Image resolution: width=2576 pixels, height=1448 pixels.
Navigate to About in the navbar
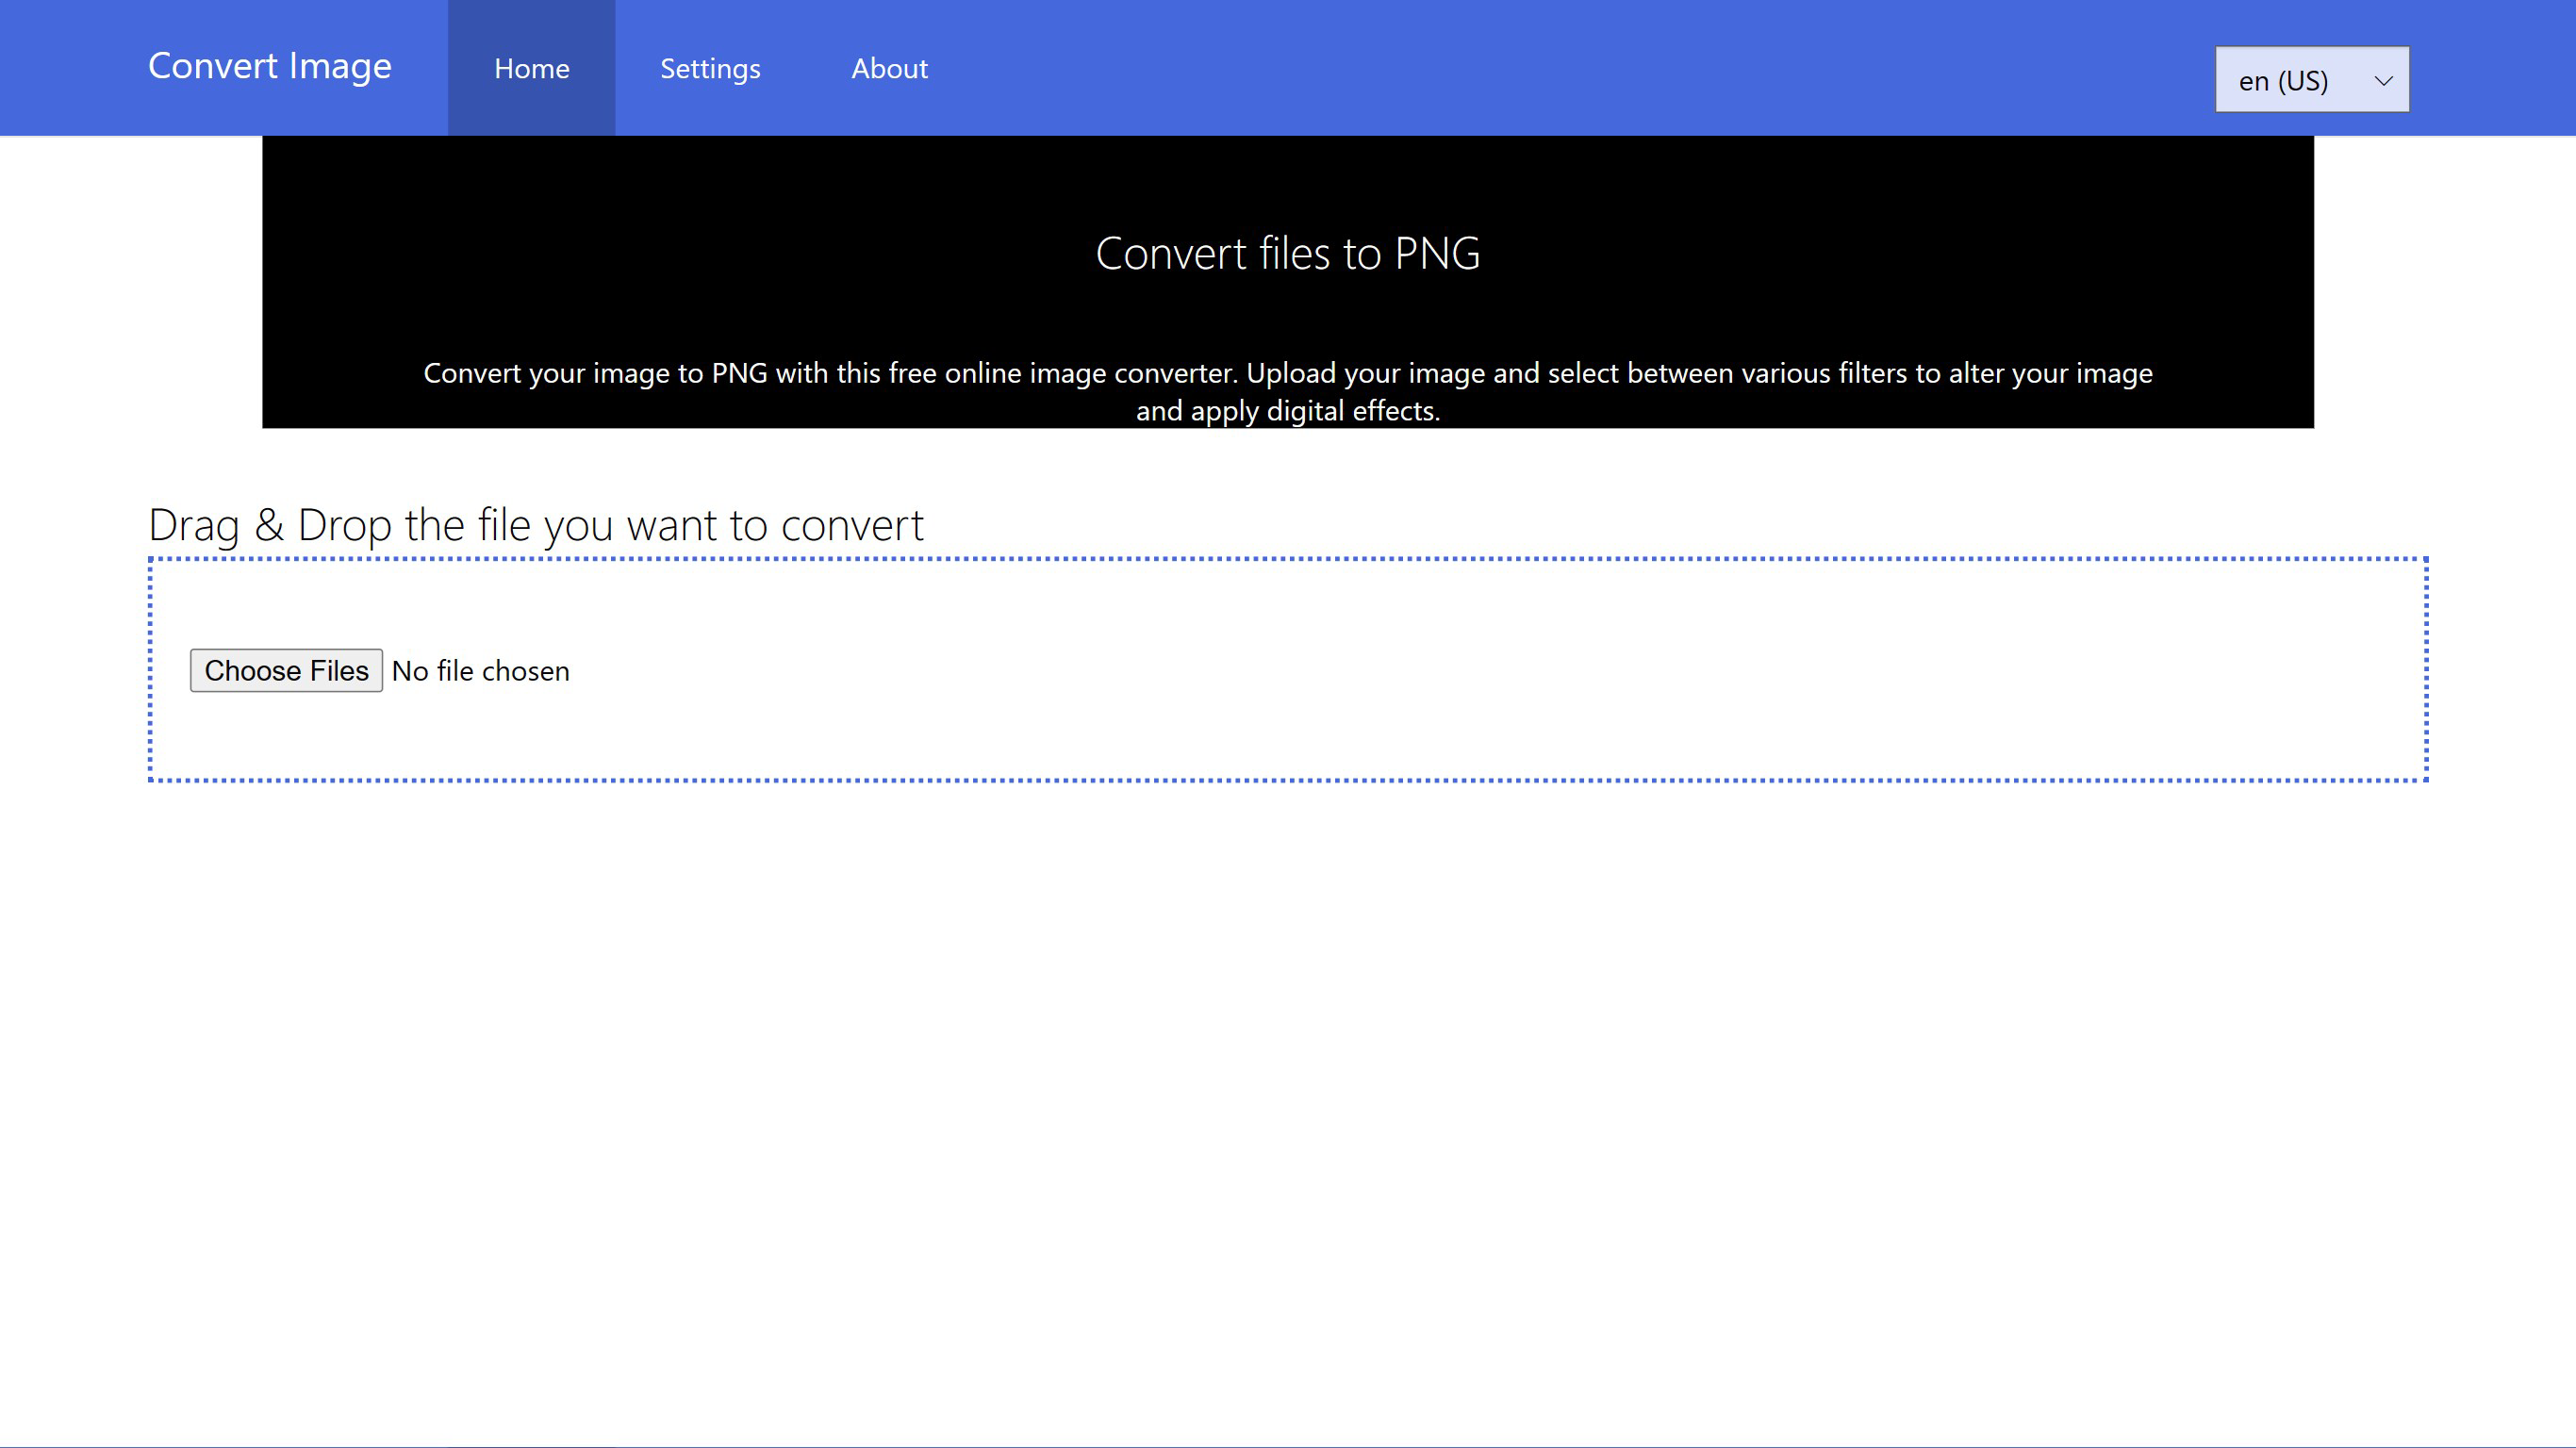point(889,68)
